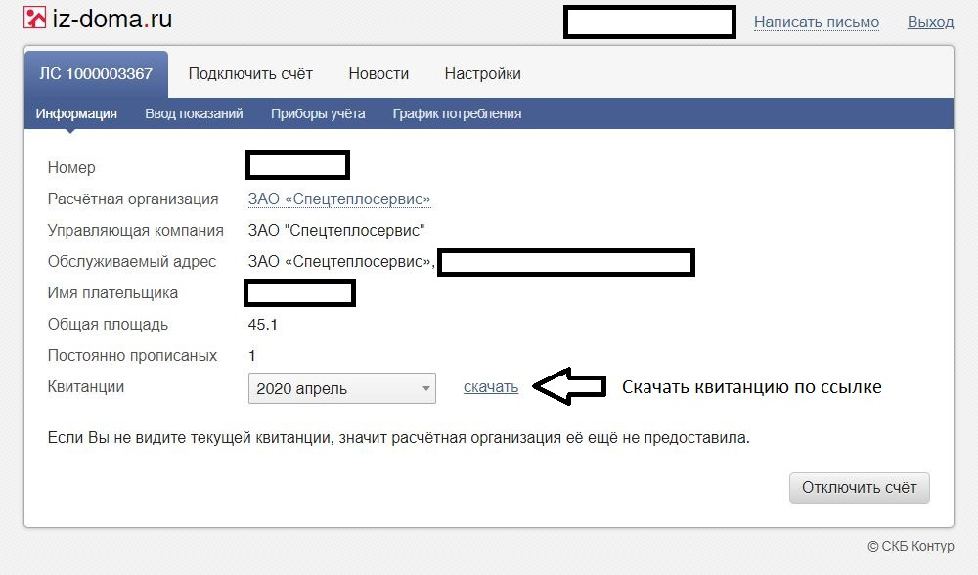
Task: View the График потребления sub-tab
Action: [457, 113]
